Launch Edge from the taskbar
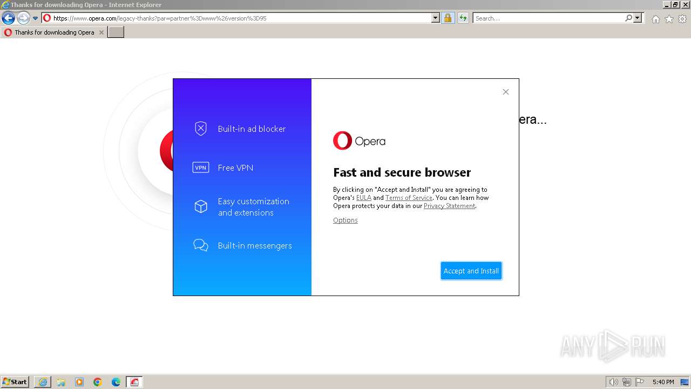Screen dimensions: 691x389 [116, 382]
